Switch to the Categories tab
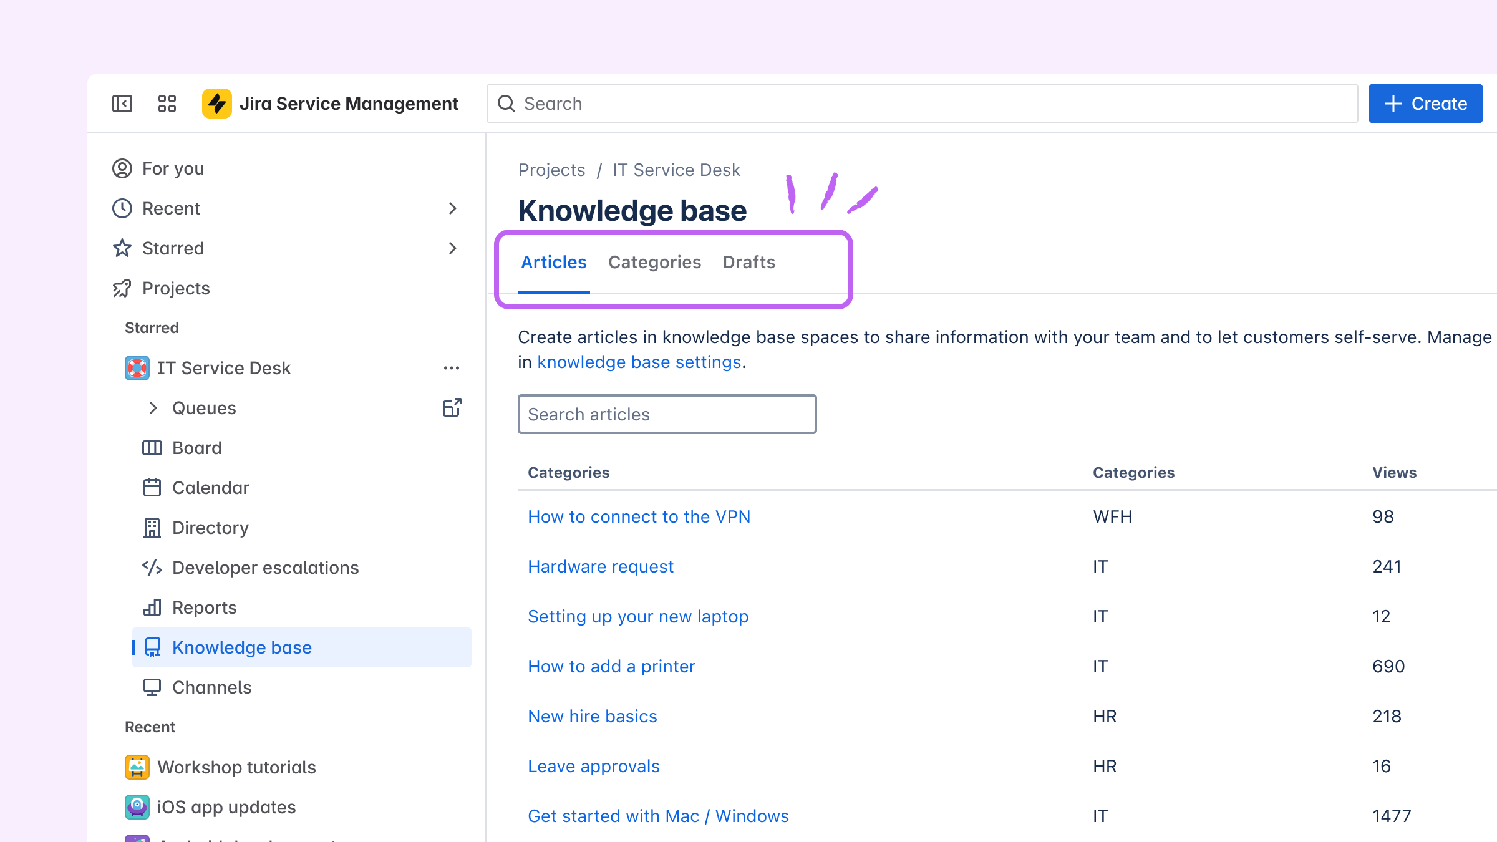This screenshot has height=842, width=1497. tap(654, 262)
